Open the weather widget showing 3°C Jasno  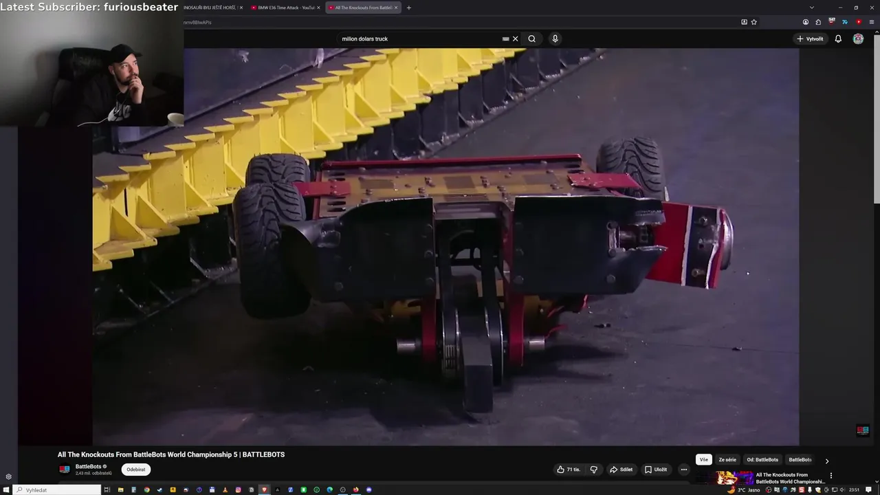(x=745, y=489)
